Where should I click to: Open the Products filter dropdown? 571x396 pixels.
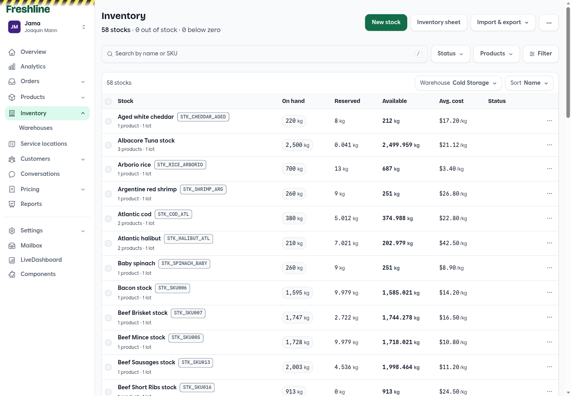point(496,54)
